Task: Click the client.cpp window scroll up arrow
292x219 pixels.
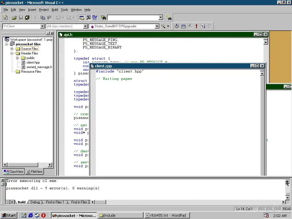Action: click(x=262, y=74)
